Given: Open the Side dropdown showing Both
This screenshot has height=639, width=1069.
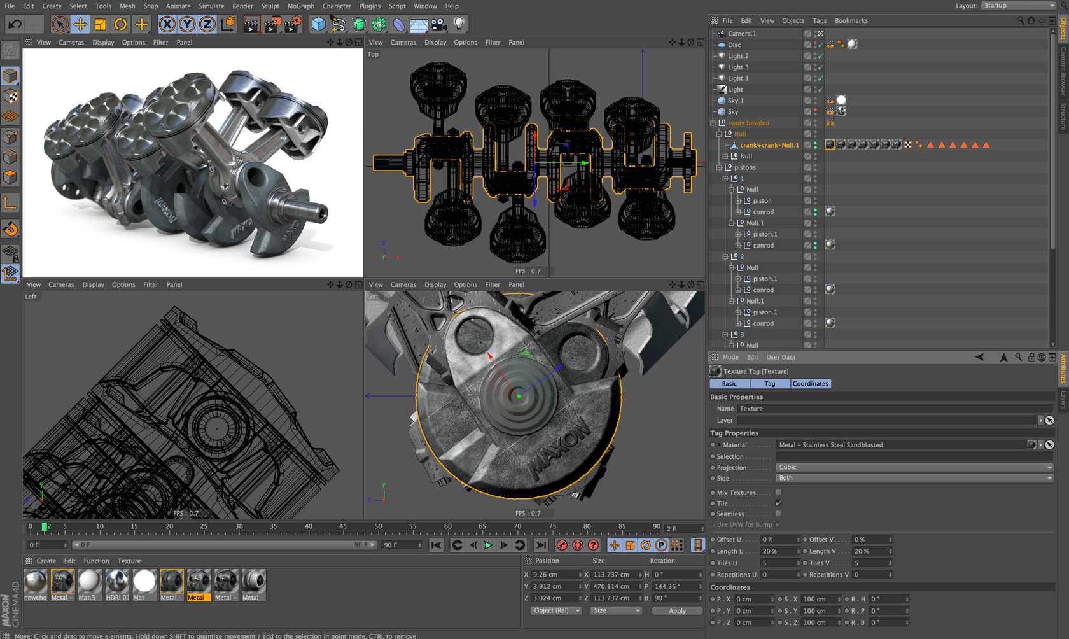Looking at the screenshot, I should coord(914,478).
